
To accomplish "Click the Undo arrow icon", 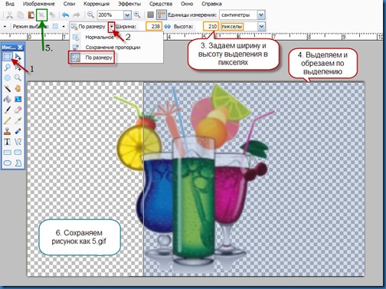I will coord(66,15).
